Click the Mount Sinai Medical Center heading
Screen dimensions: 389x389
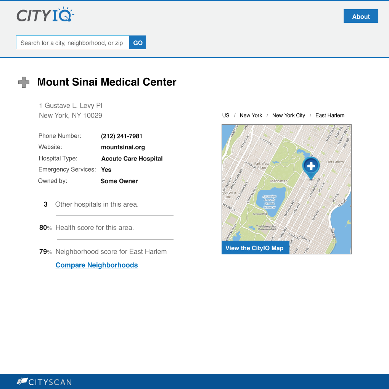[x=107, y=82]
